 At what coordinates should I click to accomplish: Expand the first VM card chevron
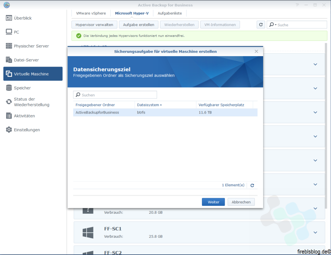[315, 64]
